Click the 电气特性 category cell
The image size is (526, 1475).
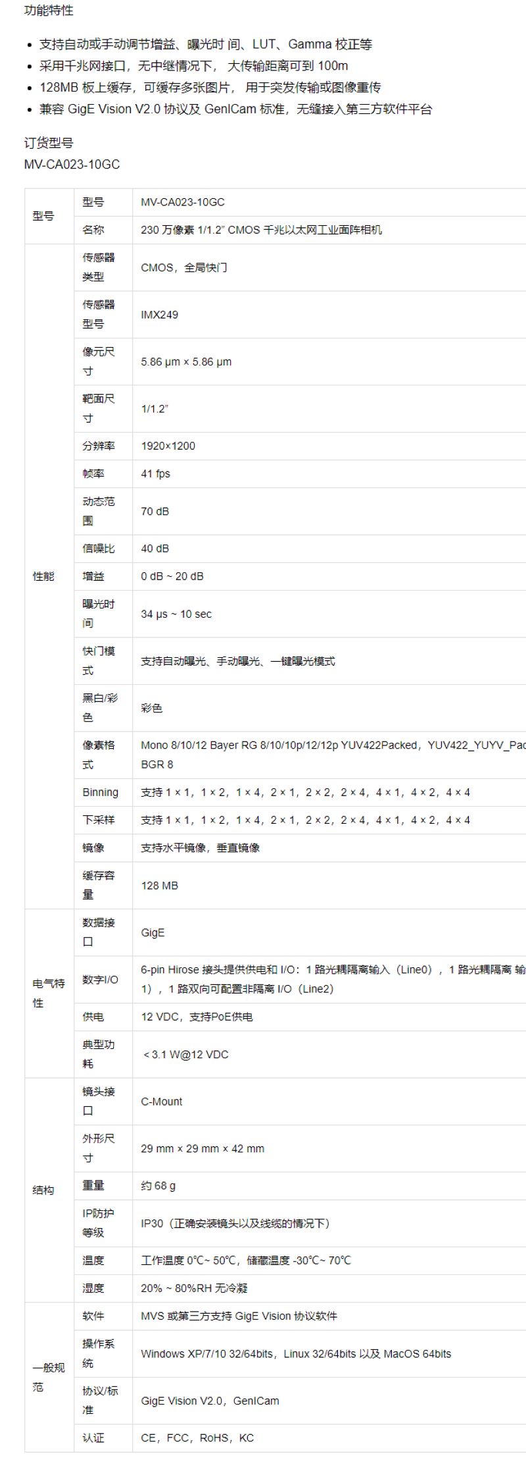pos(49,993)
